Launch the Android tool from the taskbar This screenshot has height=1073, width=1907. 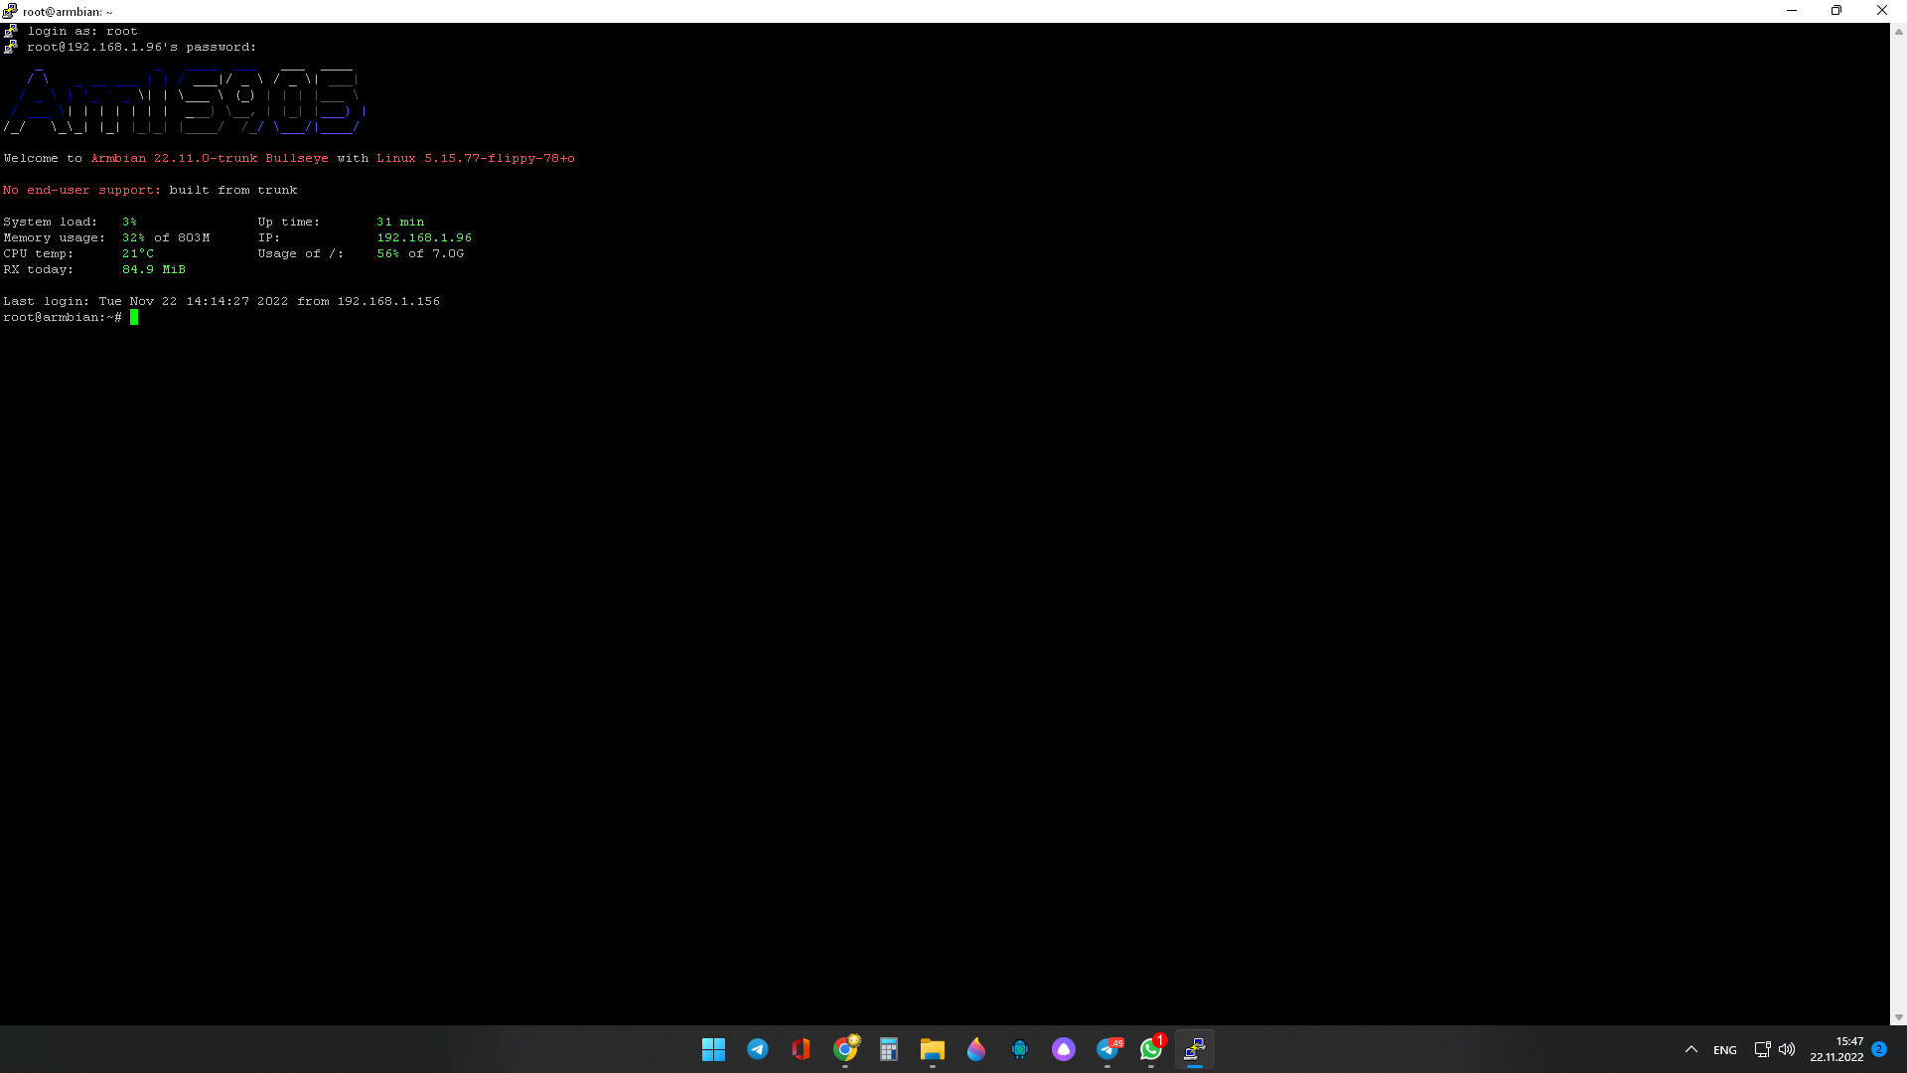(x=1019, y=1049)
